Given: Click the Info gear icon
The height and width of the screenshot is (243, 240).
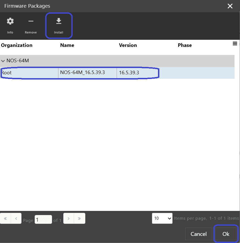Looking at the screenshot, I should (10, 21).
